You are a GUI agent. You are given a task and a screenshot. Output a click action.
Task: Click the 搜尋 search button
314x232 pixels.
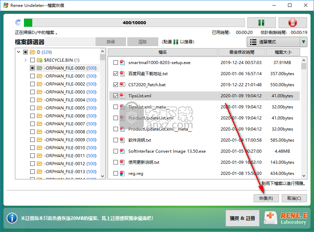tap(111, 42)
